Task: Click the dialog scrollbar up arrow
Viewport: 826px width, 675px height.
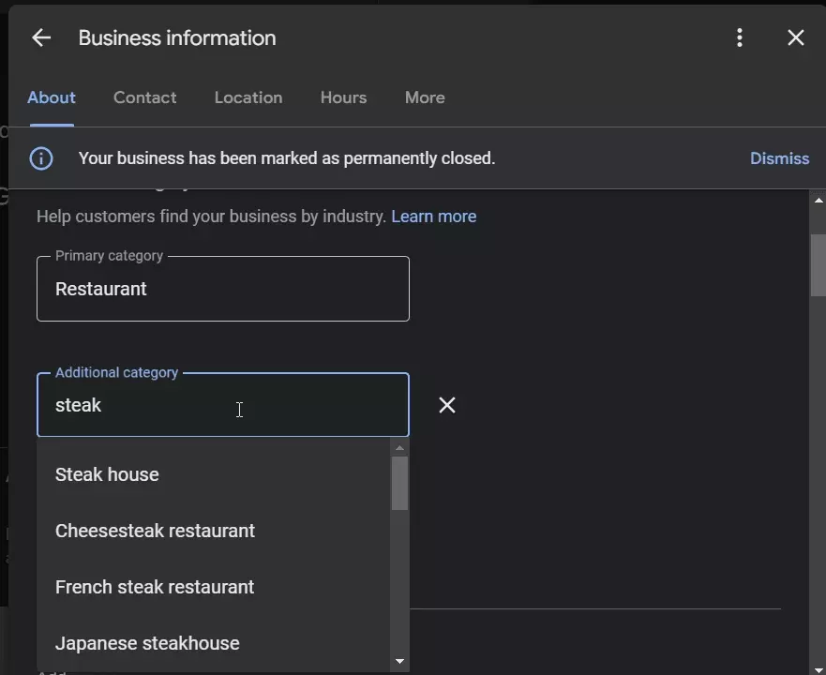Action: click(818, 201)
